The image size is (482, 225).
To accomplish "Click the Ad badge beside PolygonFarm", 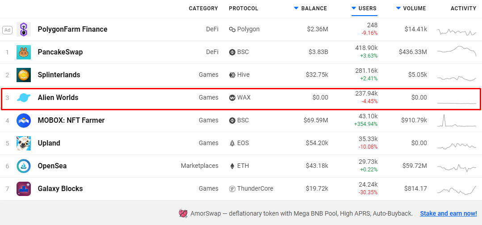I will point(8,30).
